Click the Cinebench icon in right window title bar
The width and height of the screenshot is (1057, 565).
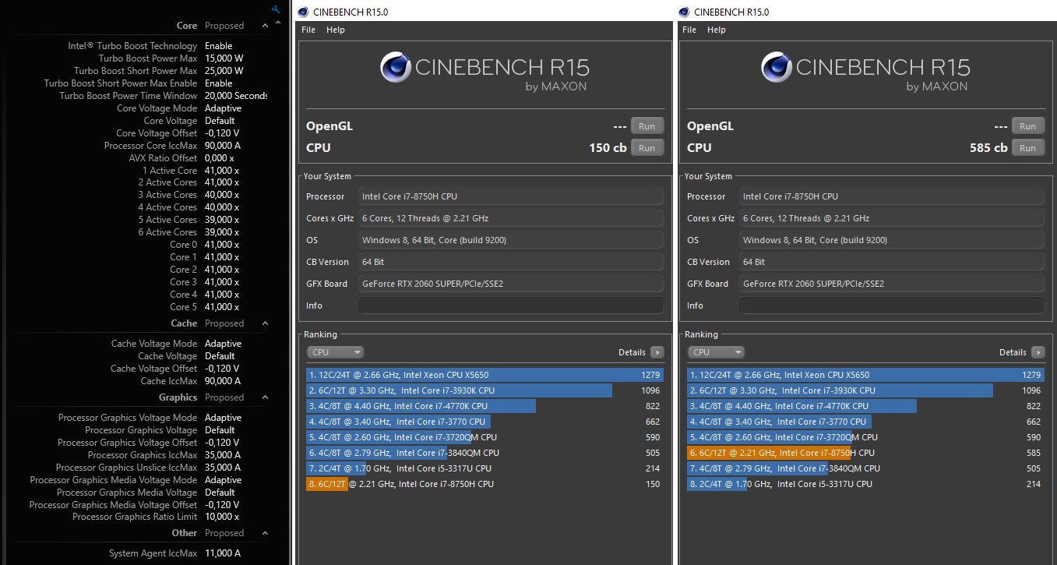click(684, 12)
